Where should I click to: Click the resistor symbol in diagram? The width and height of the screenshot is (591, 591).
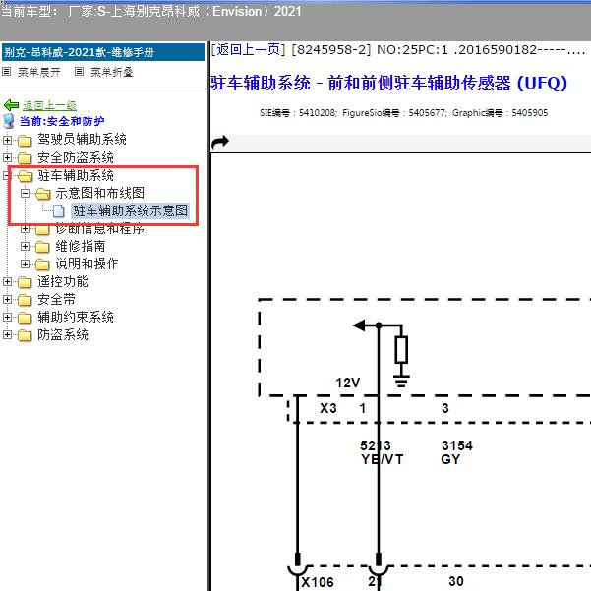(x=401, y=350)
